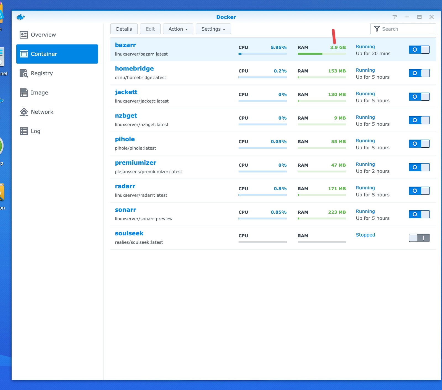Open the Log section icon

pyautogui.click(x=24, y=131)
